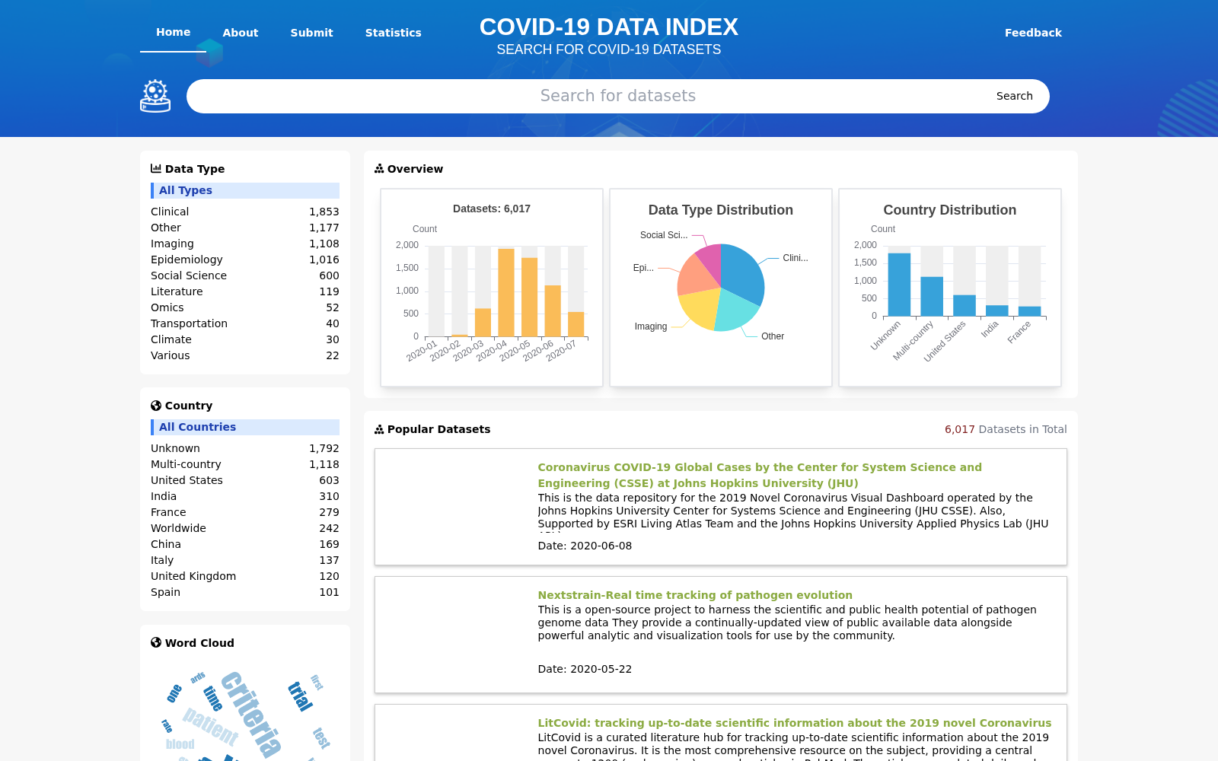Click the 2020-07 bar in datasets chart

click(576, 324)
